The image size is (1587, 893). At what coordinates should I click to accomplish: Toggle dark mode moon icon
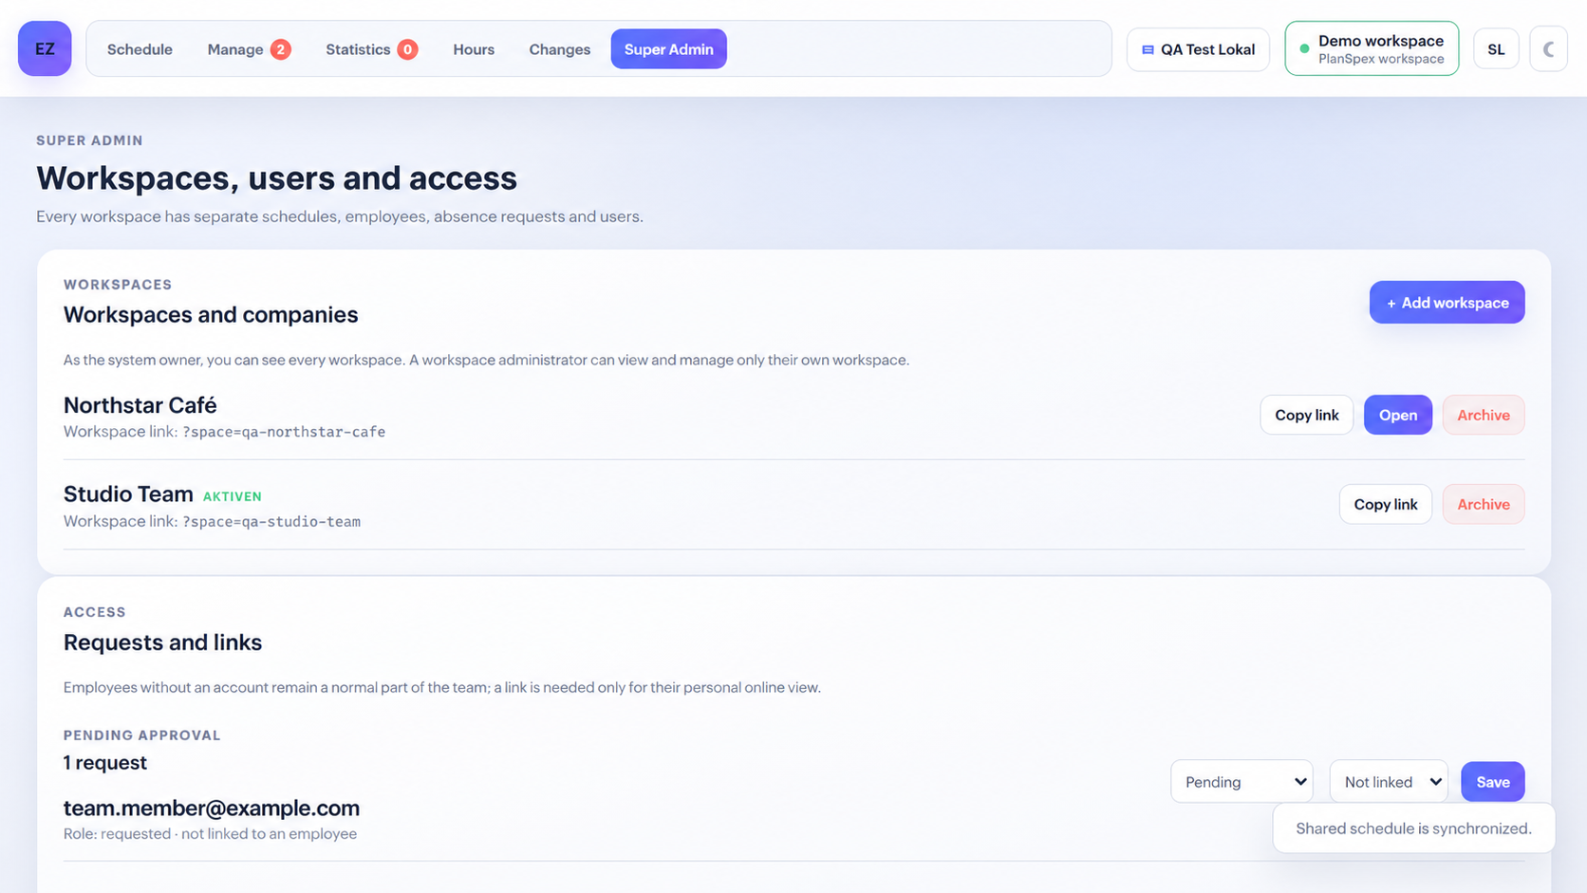pyautogui.click(x=1548, y=49)
